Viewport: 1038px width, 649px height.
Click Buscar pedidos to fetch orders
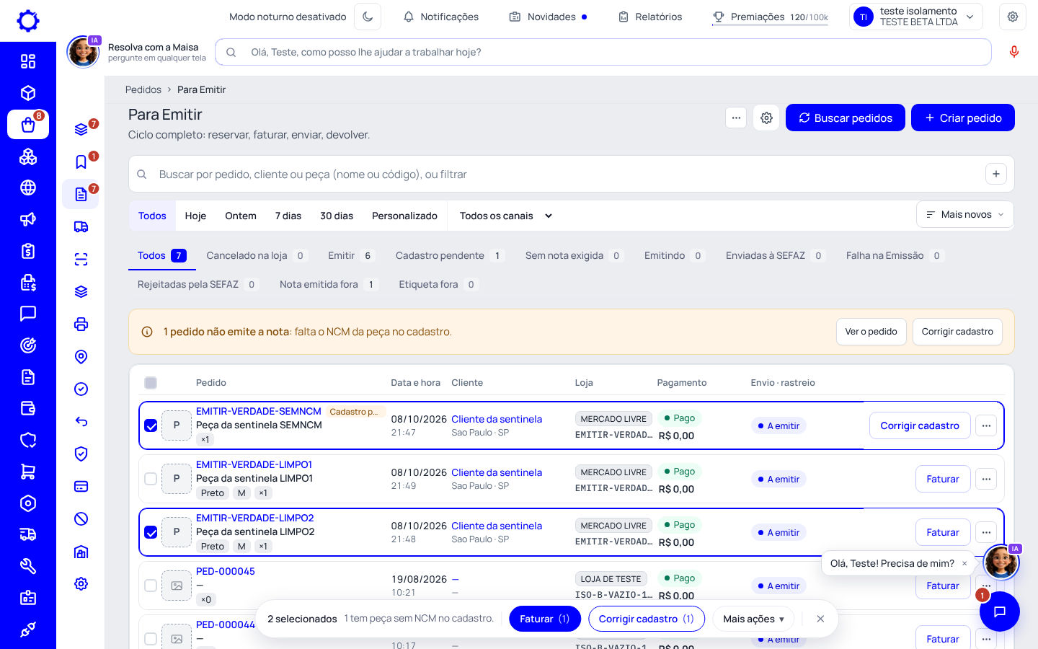point(846,118)
